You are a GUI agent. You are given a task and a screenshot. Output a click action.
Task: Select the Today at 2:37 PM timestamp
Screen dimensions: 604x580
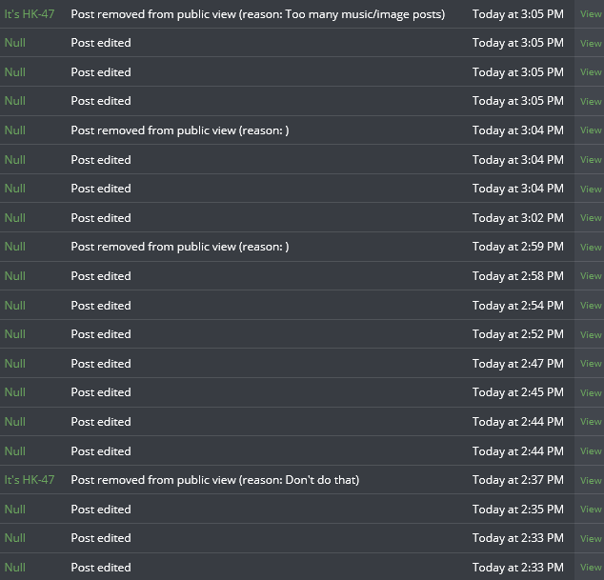pyautogui.click(x=518, y=480)
